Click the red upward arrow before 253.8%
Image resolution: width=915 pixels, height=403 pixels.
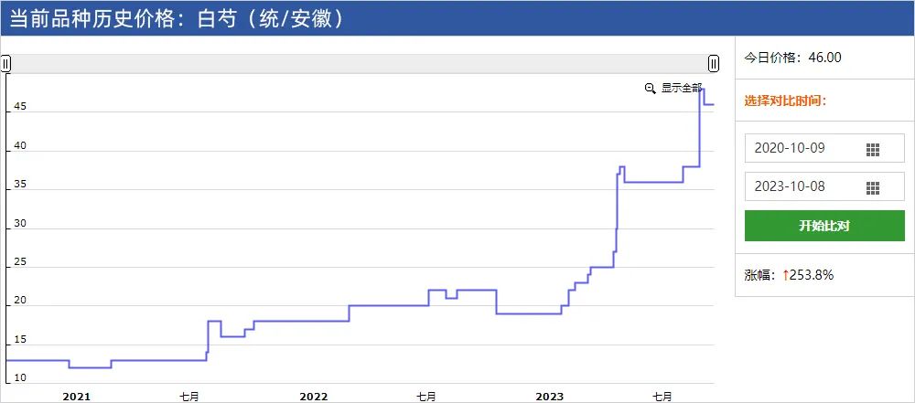tap(785, 275)
